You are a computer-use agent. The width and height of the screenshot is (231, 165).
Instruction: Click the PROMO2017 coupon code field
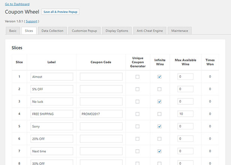point(101,114)
